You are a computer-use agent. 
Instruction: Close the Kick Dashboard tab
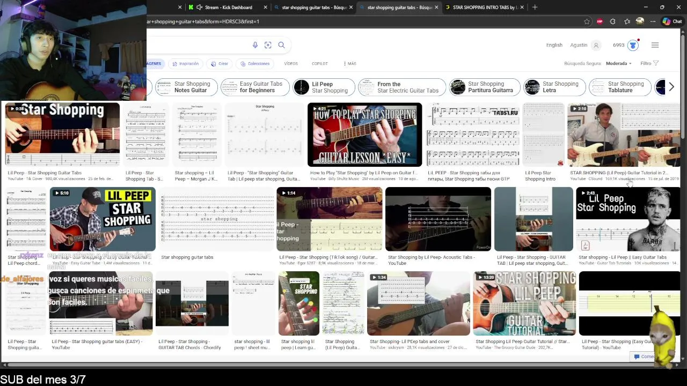(265, 7)
